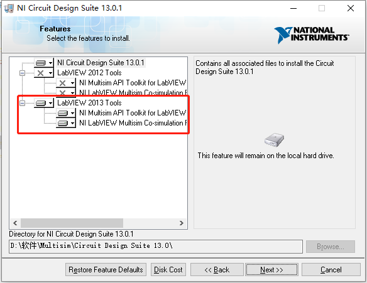
Task: Minimize the installer window
Action: click(293, 8)
